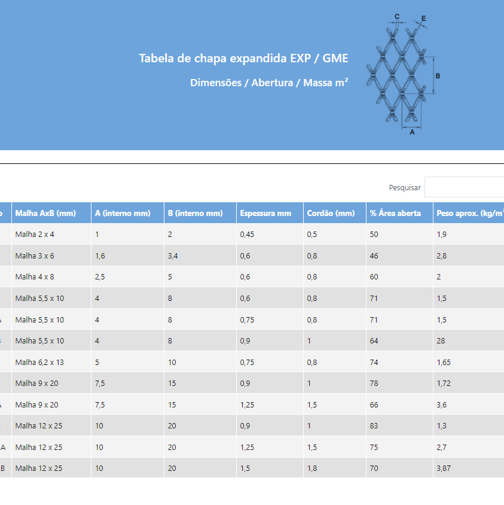Select the 1,8 cordão value cell
Viewport: 504px width, 505px height.
(312, 469)
